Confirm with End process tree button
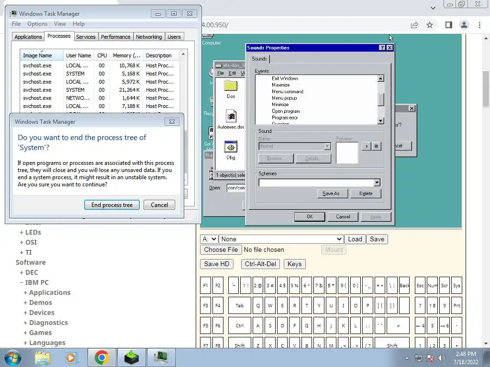 [x=112, y=205]
